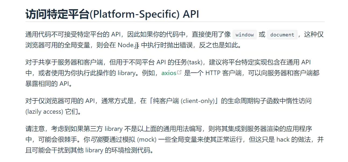Click the Platform-Specific API page heading
Viewport: 348px width, 162px height.
[x=112, y=14]
